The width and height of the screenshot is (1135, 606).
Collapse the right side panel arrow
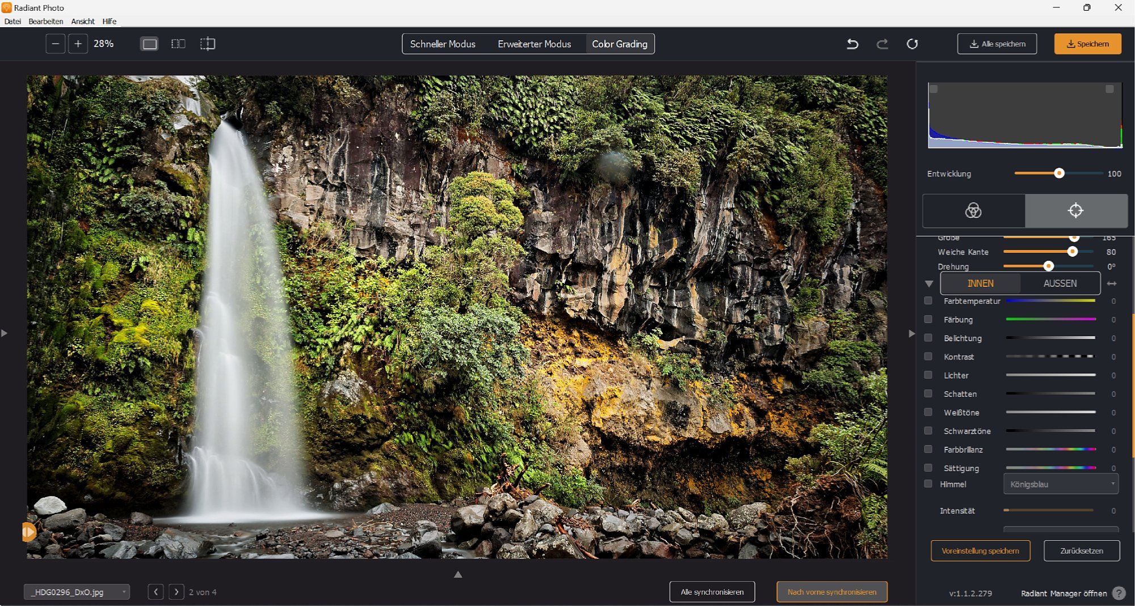click(911, 333)
